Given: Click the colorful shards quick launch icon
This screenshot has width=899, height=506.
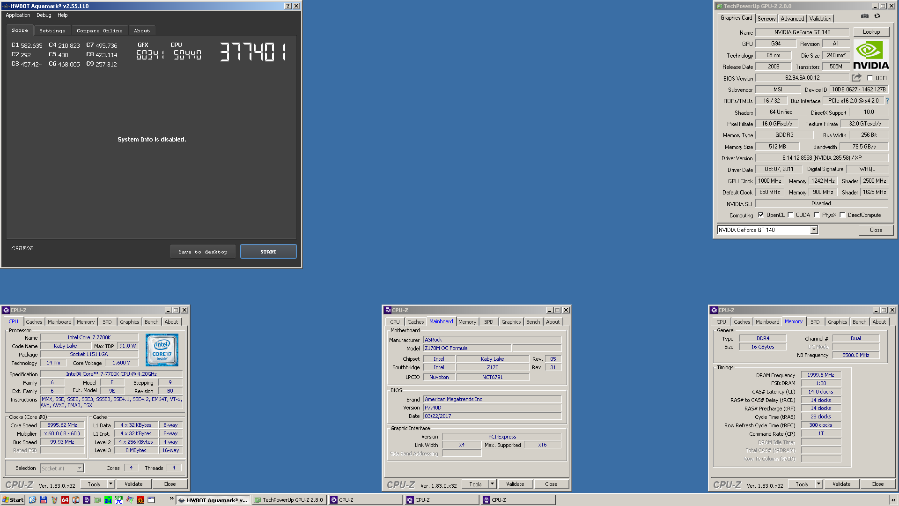Looking at the screenshot, I should (x=130, y=500).
